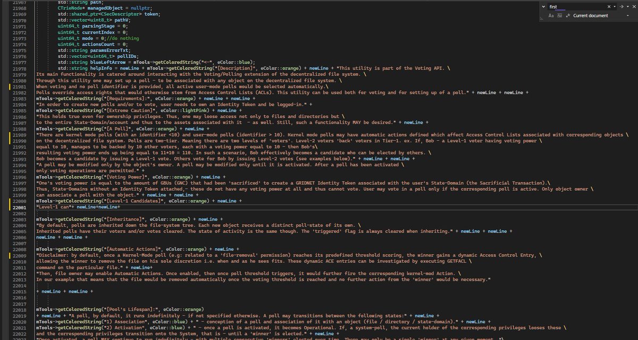The height and width of the screenshot is (340, 638).
Task: Click the "[Extreme Caution]" string literal
Action: click(129, 110)
